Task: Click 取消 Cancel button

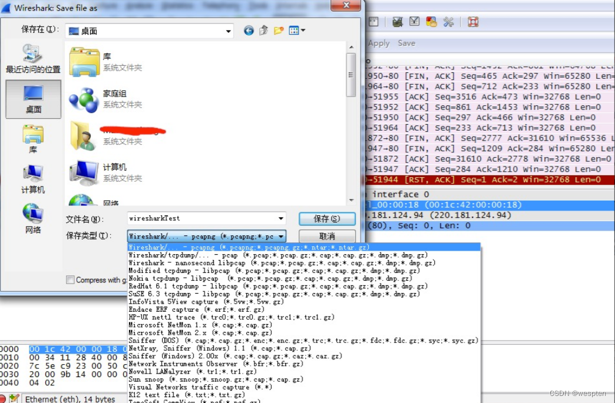Action: (327, 236)
